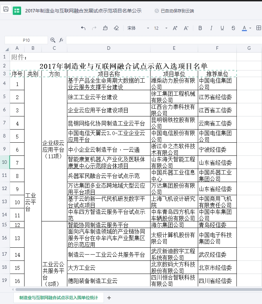Increase font size with A+ icon
Viewport: 262px width, 304px height.
175,28
